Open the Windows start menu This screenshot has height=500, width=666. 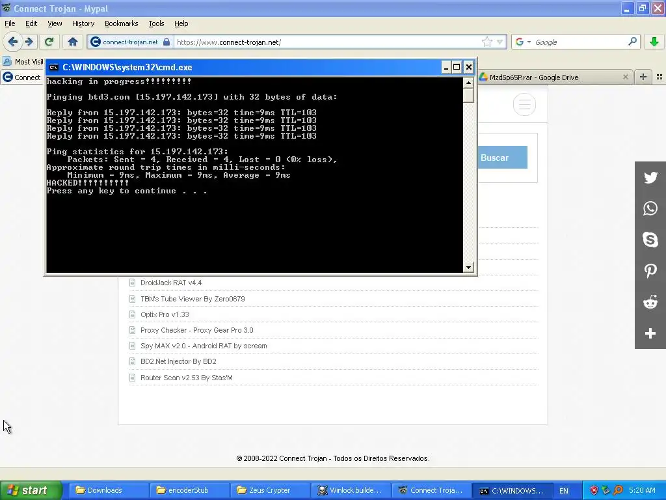point(31,490)
